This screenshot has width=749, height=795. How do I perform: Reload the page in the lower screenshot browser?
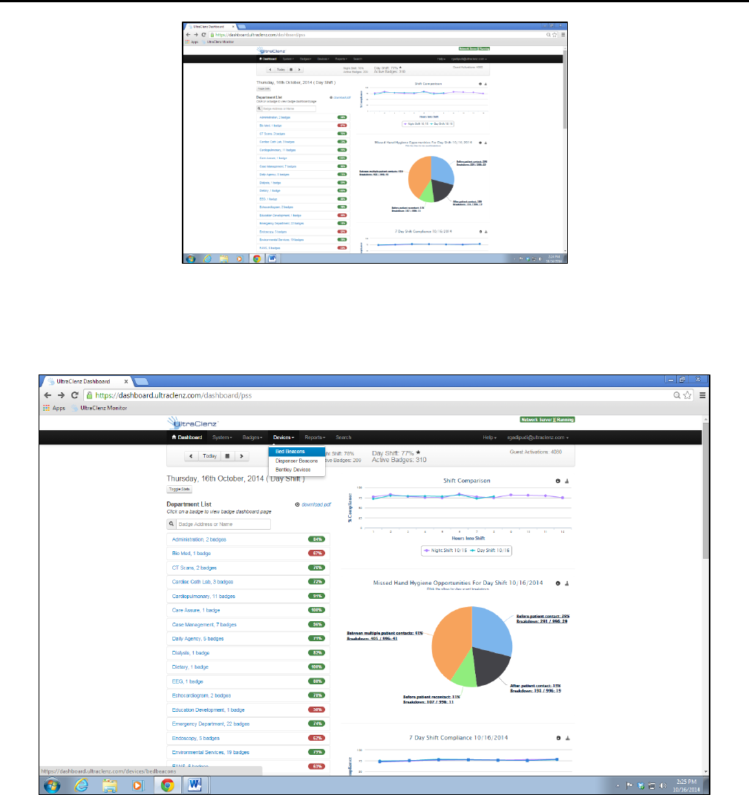(74, 395)
